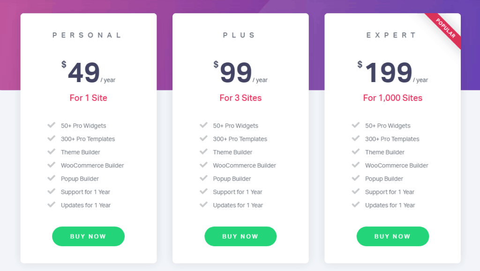Click checkmark beside Plus Updates for 1 Year
Image resolution: width=480 pixels, height=271 pixels.
(203, 204)
